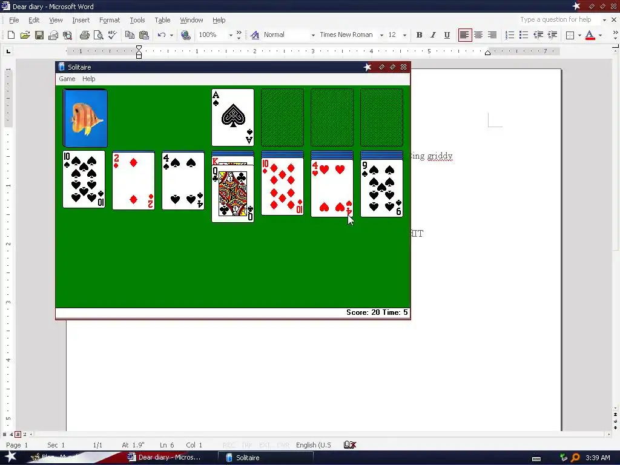
Task: Toggle Italic formatting
Action: [433, 35]
